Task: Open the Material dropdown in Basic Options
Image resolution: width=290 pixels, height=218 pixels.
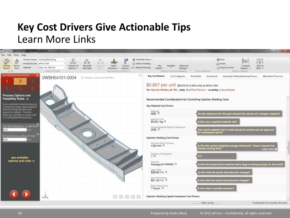Action: point(52,68)
